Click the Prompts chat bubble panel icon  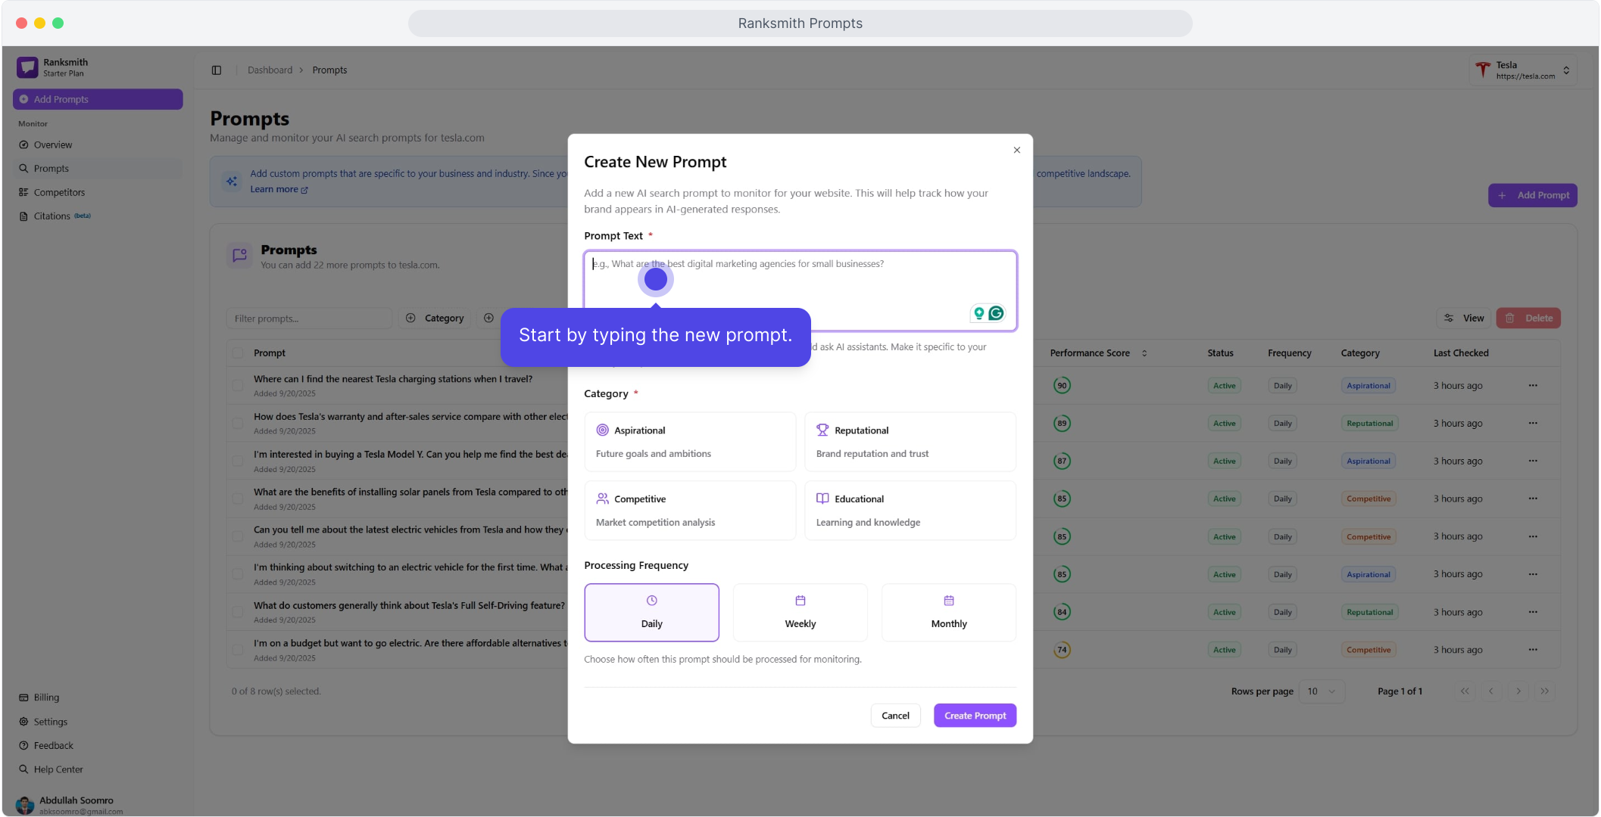[x=239, y=256]
